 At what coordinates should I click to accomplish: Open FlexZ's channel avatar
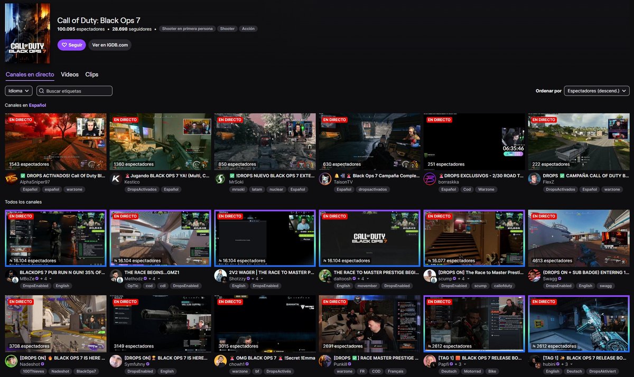click(x=534, y=178)
